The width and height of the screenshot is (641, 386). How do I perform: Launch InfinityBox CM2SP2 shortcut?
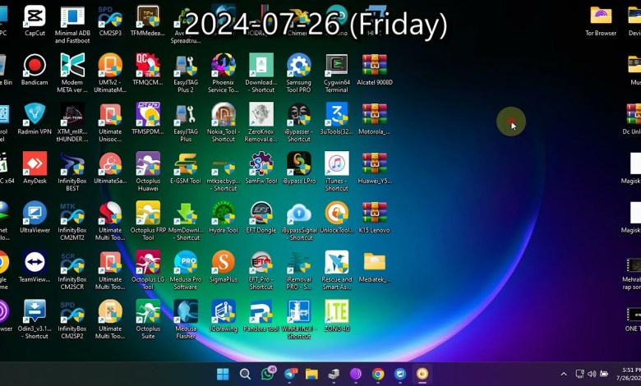tap(72, 311)
